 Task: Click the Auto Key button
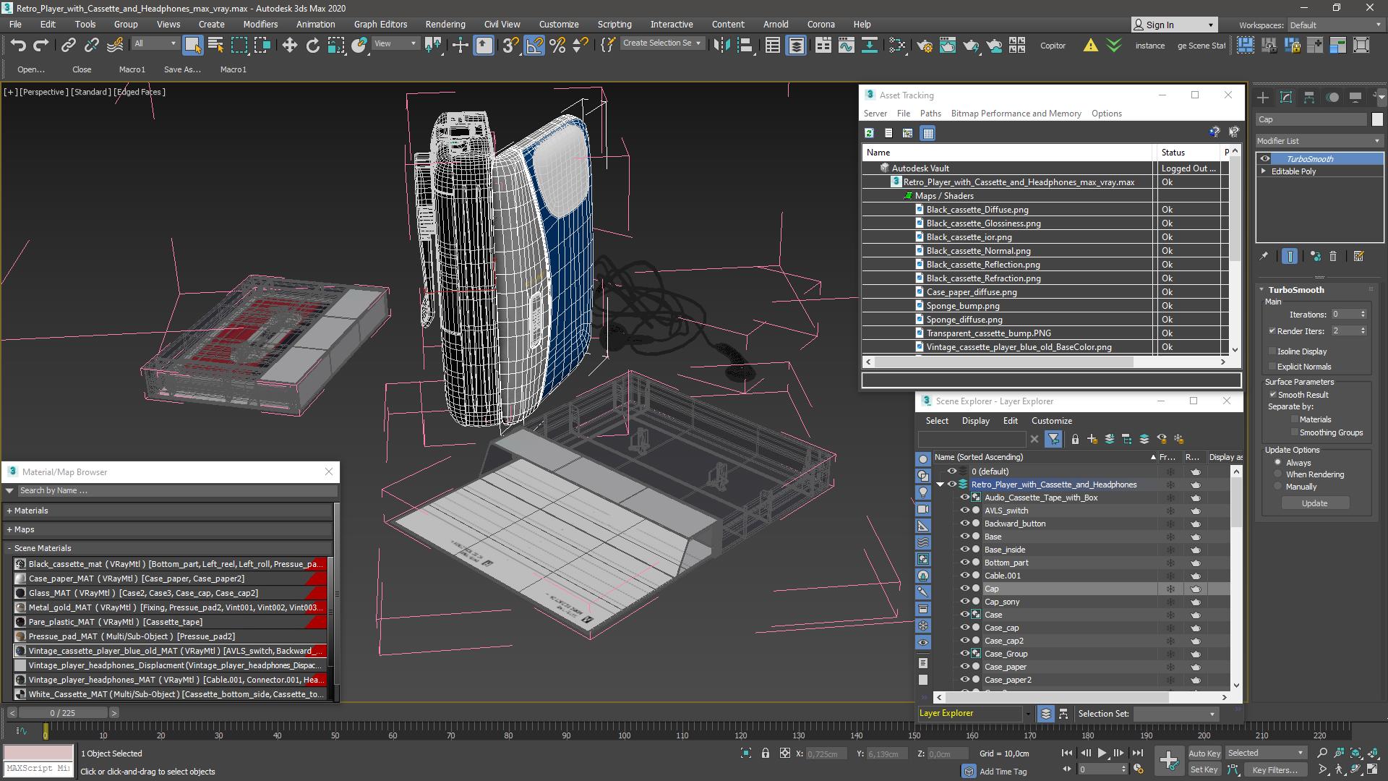pyautogui.click(x=1204, y=754)
